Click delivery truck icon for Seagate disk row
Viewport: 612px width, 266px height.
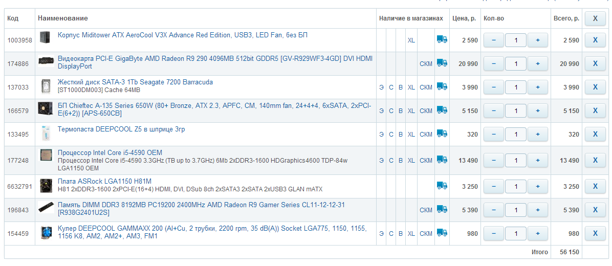point(442,86)
